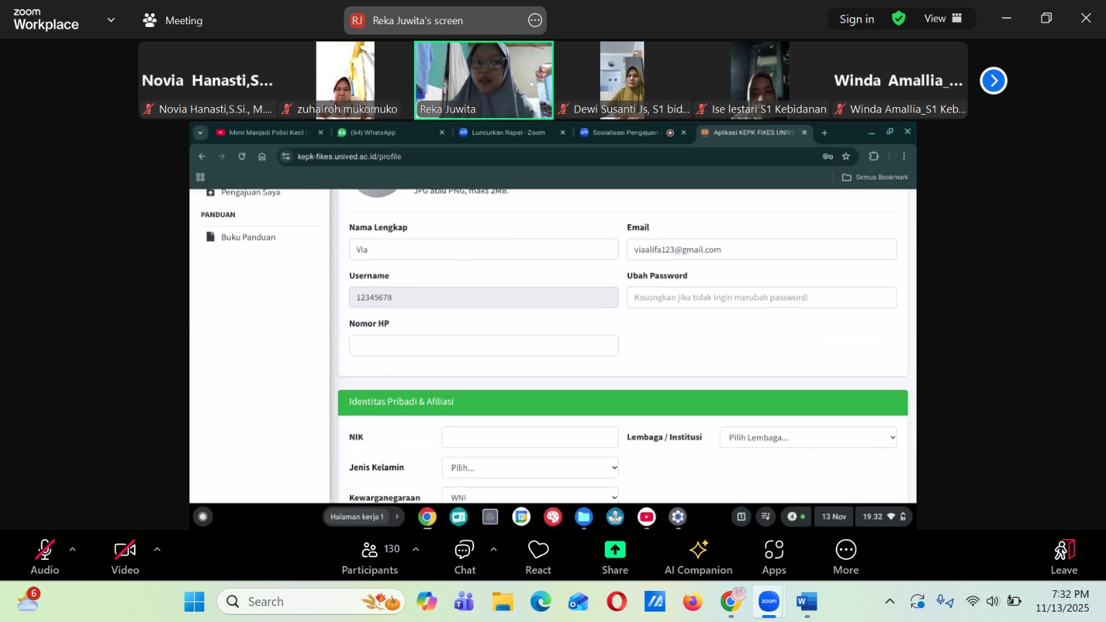This screenshot has height=622, width=1106.
Task: Open the Zoom Workplace dropdown chevron
Action: point(111,20)
